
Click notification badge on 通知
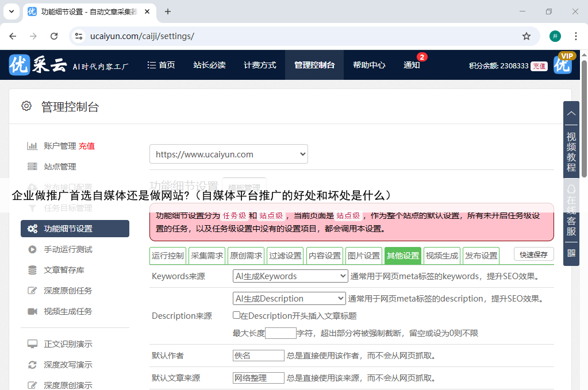click(422, 57)
